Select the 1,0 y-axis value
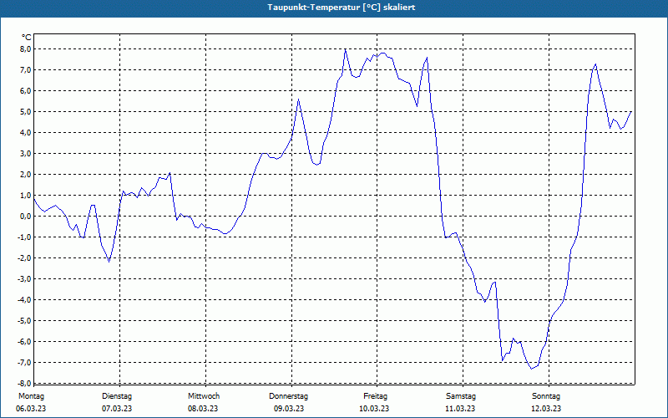Screen dimensions: 668x418 click(26, 196)
